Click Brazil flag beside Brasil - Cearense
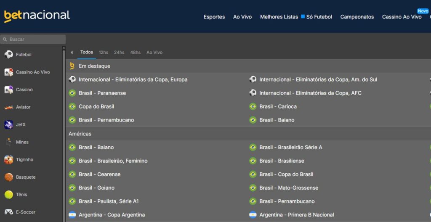Viewport: 431px width, 222px height. (x=72, y=174)
